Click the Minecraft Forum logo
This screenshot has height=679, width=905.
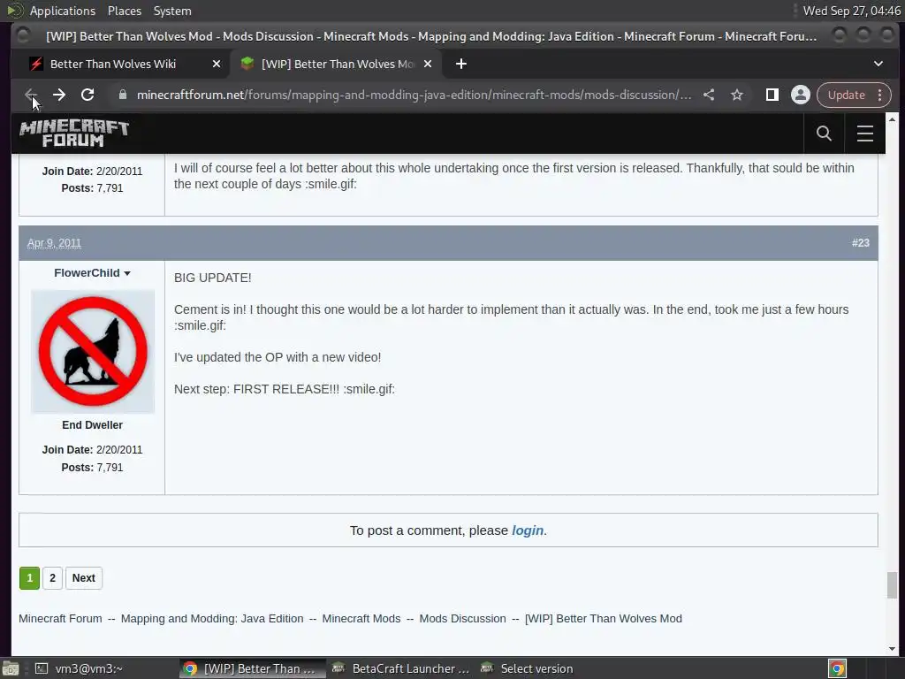(74, 134)
